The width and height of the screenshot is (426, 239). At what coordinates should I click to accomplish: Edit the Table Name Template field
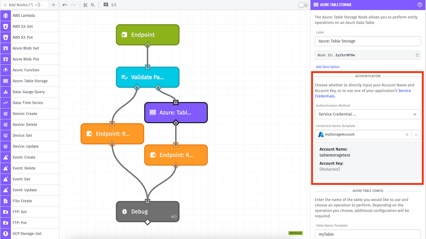(x=368, y=234)
